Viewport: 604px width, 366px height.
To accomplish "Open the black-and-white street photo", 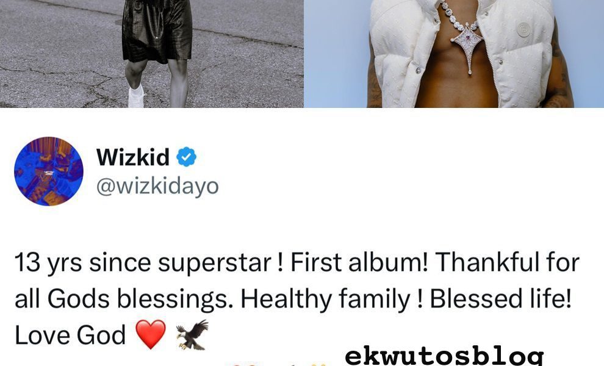I will pyautogui.click(x=152, y=54).
